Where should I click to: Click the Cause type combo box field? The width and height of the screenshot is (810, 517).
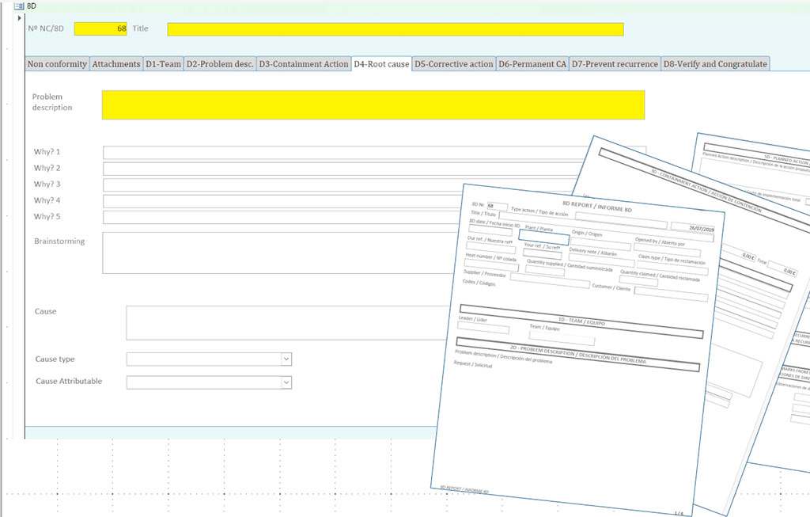[x=209, y=359]
